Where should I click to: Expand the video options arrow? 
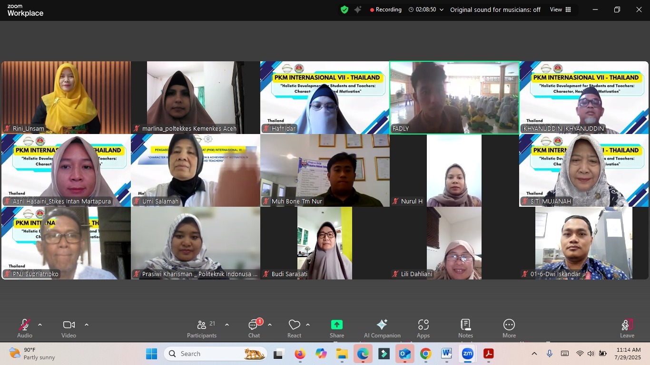click(87, 325)
